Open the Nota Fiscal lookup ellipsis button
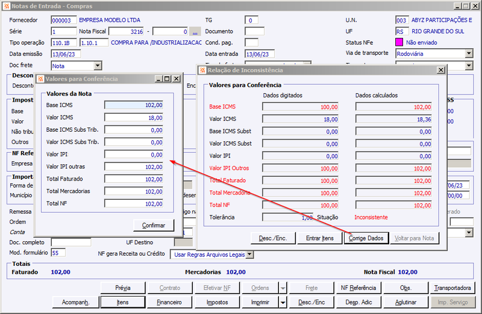 click(x=195, y=31)
